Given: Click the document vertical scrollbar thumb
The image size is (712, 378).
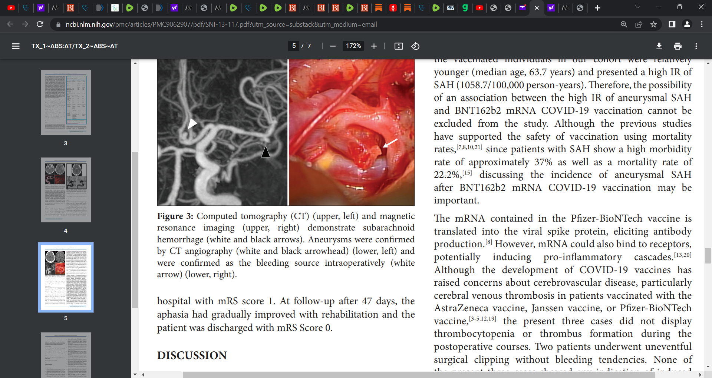Looking at the screenshot, I should click(708, 256).
